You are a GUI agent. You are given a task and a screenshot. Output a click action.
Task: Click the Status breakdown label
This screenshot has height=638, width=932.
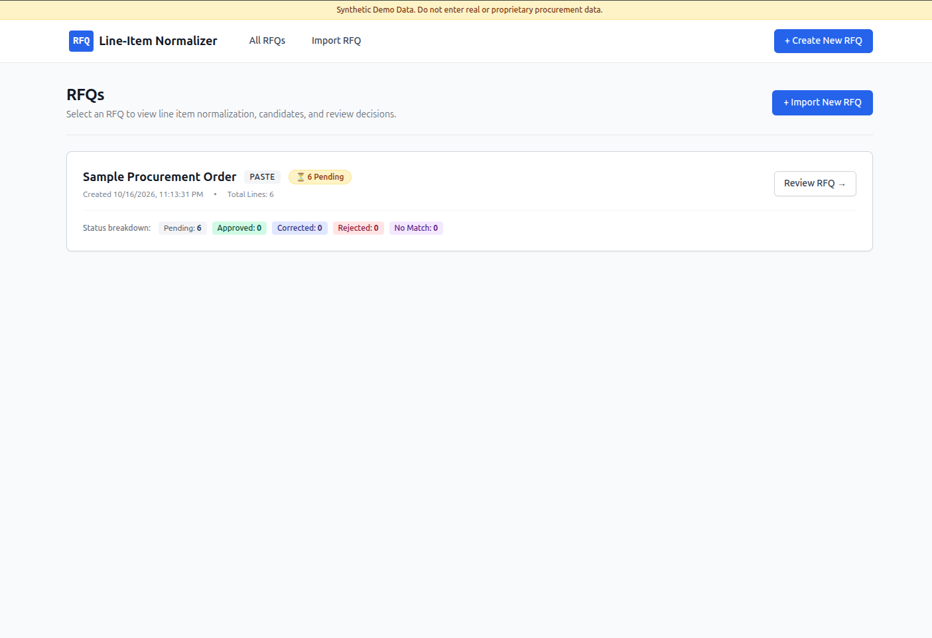pyautogui.click(x=117, y=228)
